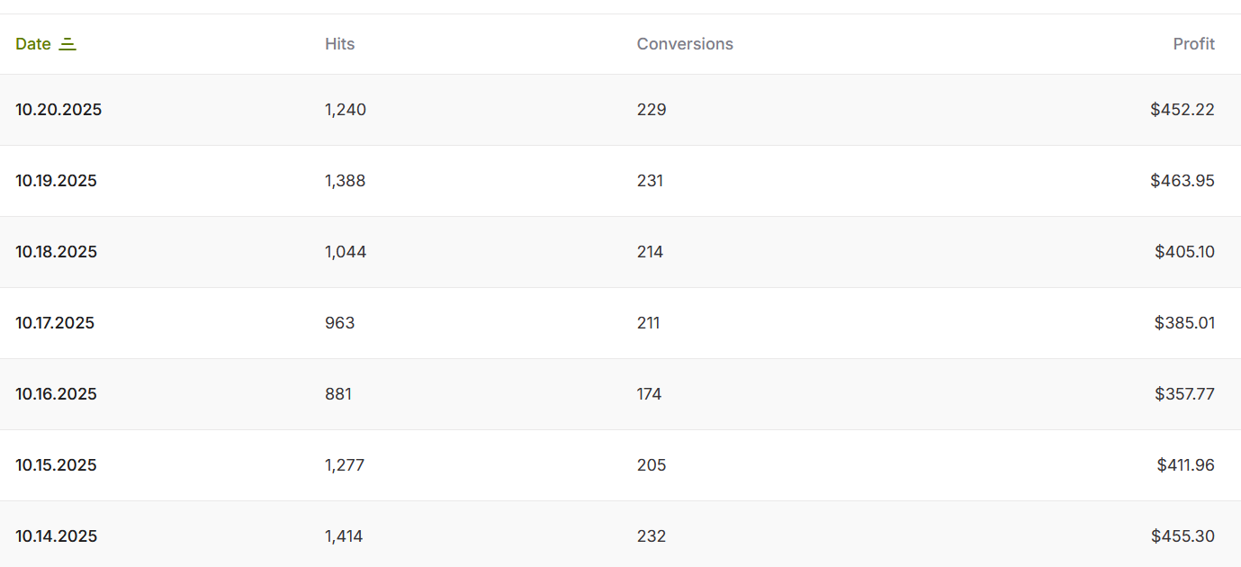The image size is (1241, 567).
Task: Click the 963 hits cell
Action: (339, 323)
